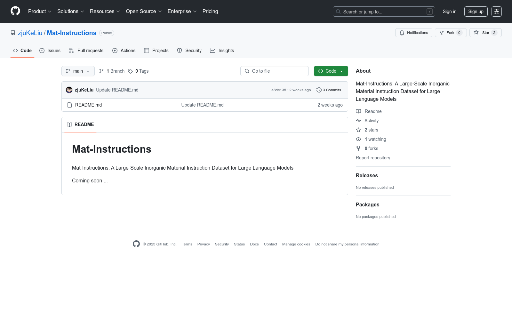Click the "No packages published" text
This screenshot has height=320, width=512.
tap(376, 217)
